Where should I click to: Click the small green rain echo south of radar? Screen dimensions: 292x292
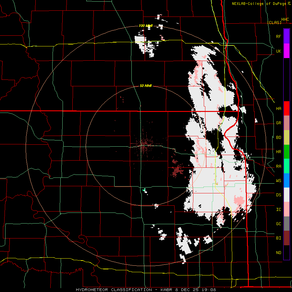coord(144,190)
